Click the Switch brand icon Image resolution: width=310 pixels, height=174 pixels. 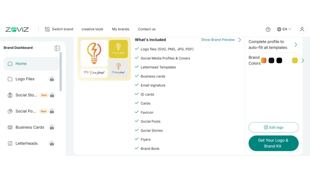(x=47, y=29)
